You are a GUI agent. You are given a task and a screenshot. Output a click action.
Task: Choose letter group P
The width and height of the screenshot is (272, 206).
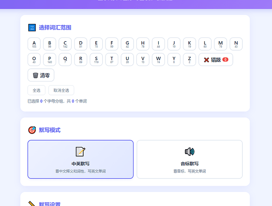[50, 60]
